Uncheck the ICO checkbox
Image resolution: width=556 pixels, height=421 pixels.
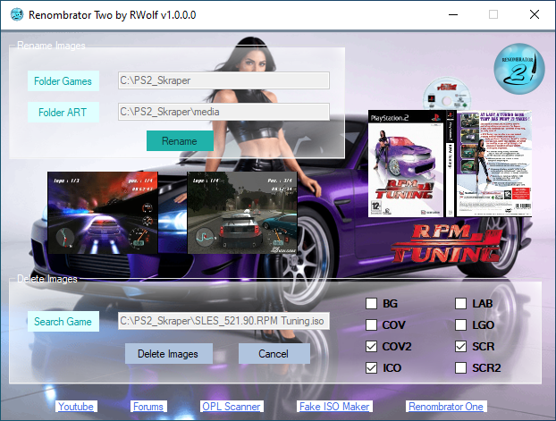(371, 367)
